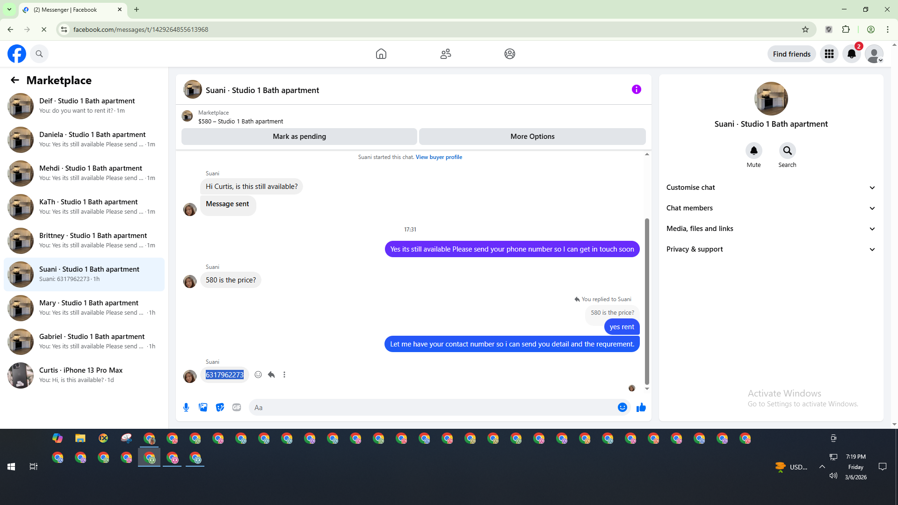The image size is (898, 505).
Task: Open the GIF picker icon
Action: click(237, 407)
